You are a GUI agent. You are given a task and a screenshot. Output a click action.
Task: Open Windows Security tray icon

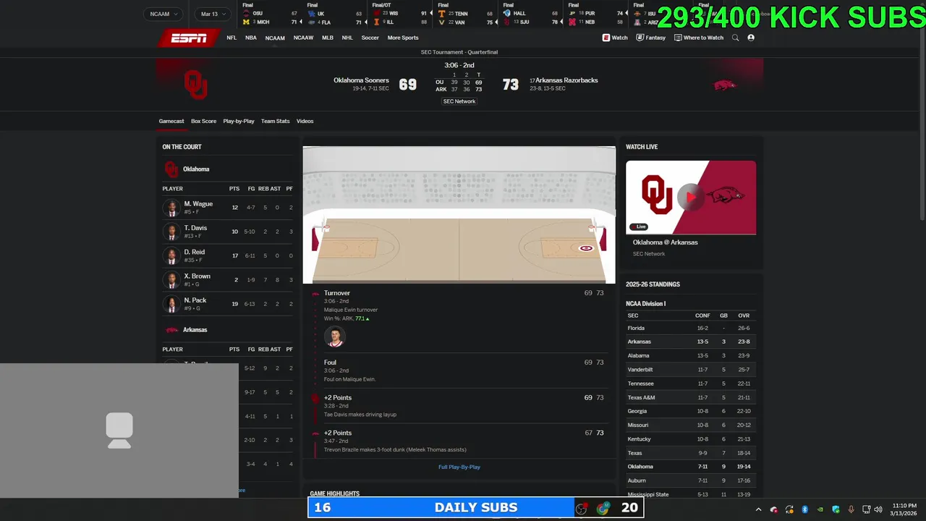(x=836, y=509)
